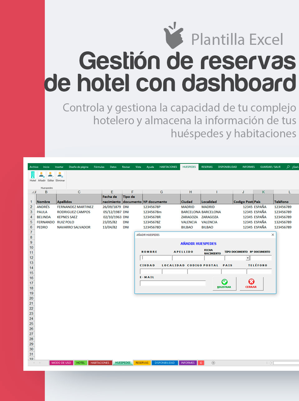Select the HUESPEDES sheet tab
Viewport: 299px width, 401px height.
coord(123,363)
